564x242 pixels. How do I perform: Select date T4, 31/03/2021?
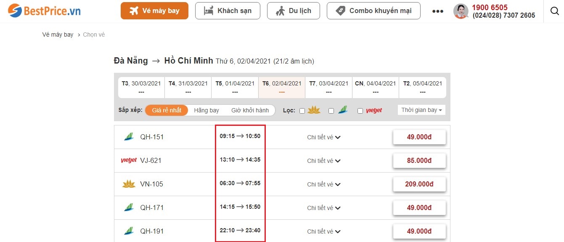tap(188, 88)
